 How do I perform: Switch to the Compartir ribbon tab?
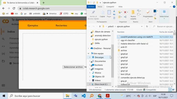click(110, 7)
